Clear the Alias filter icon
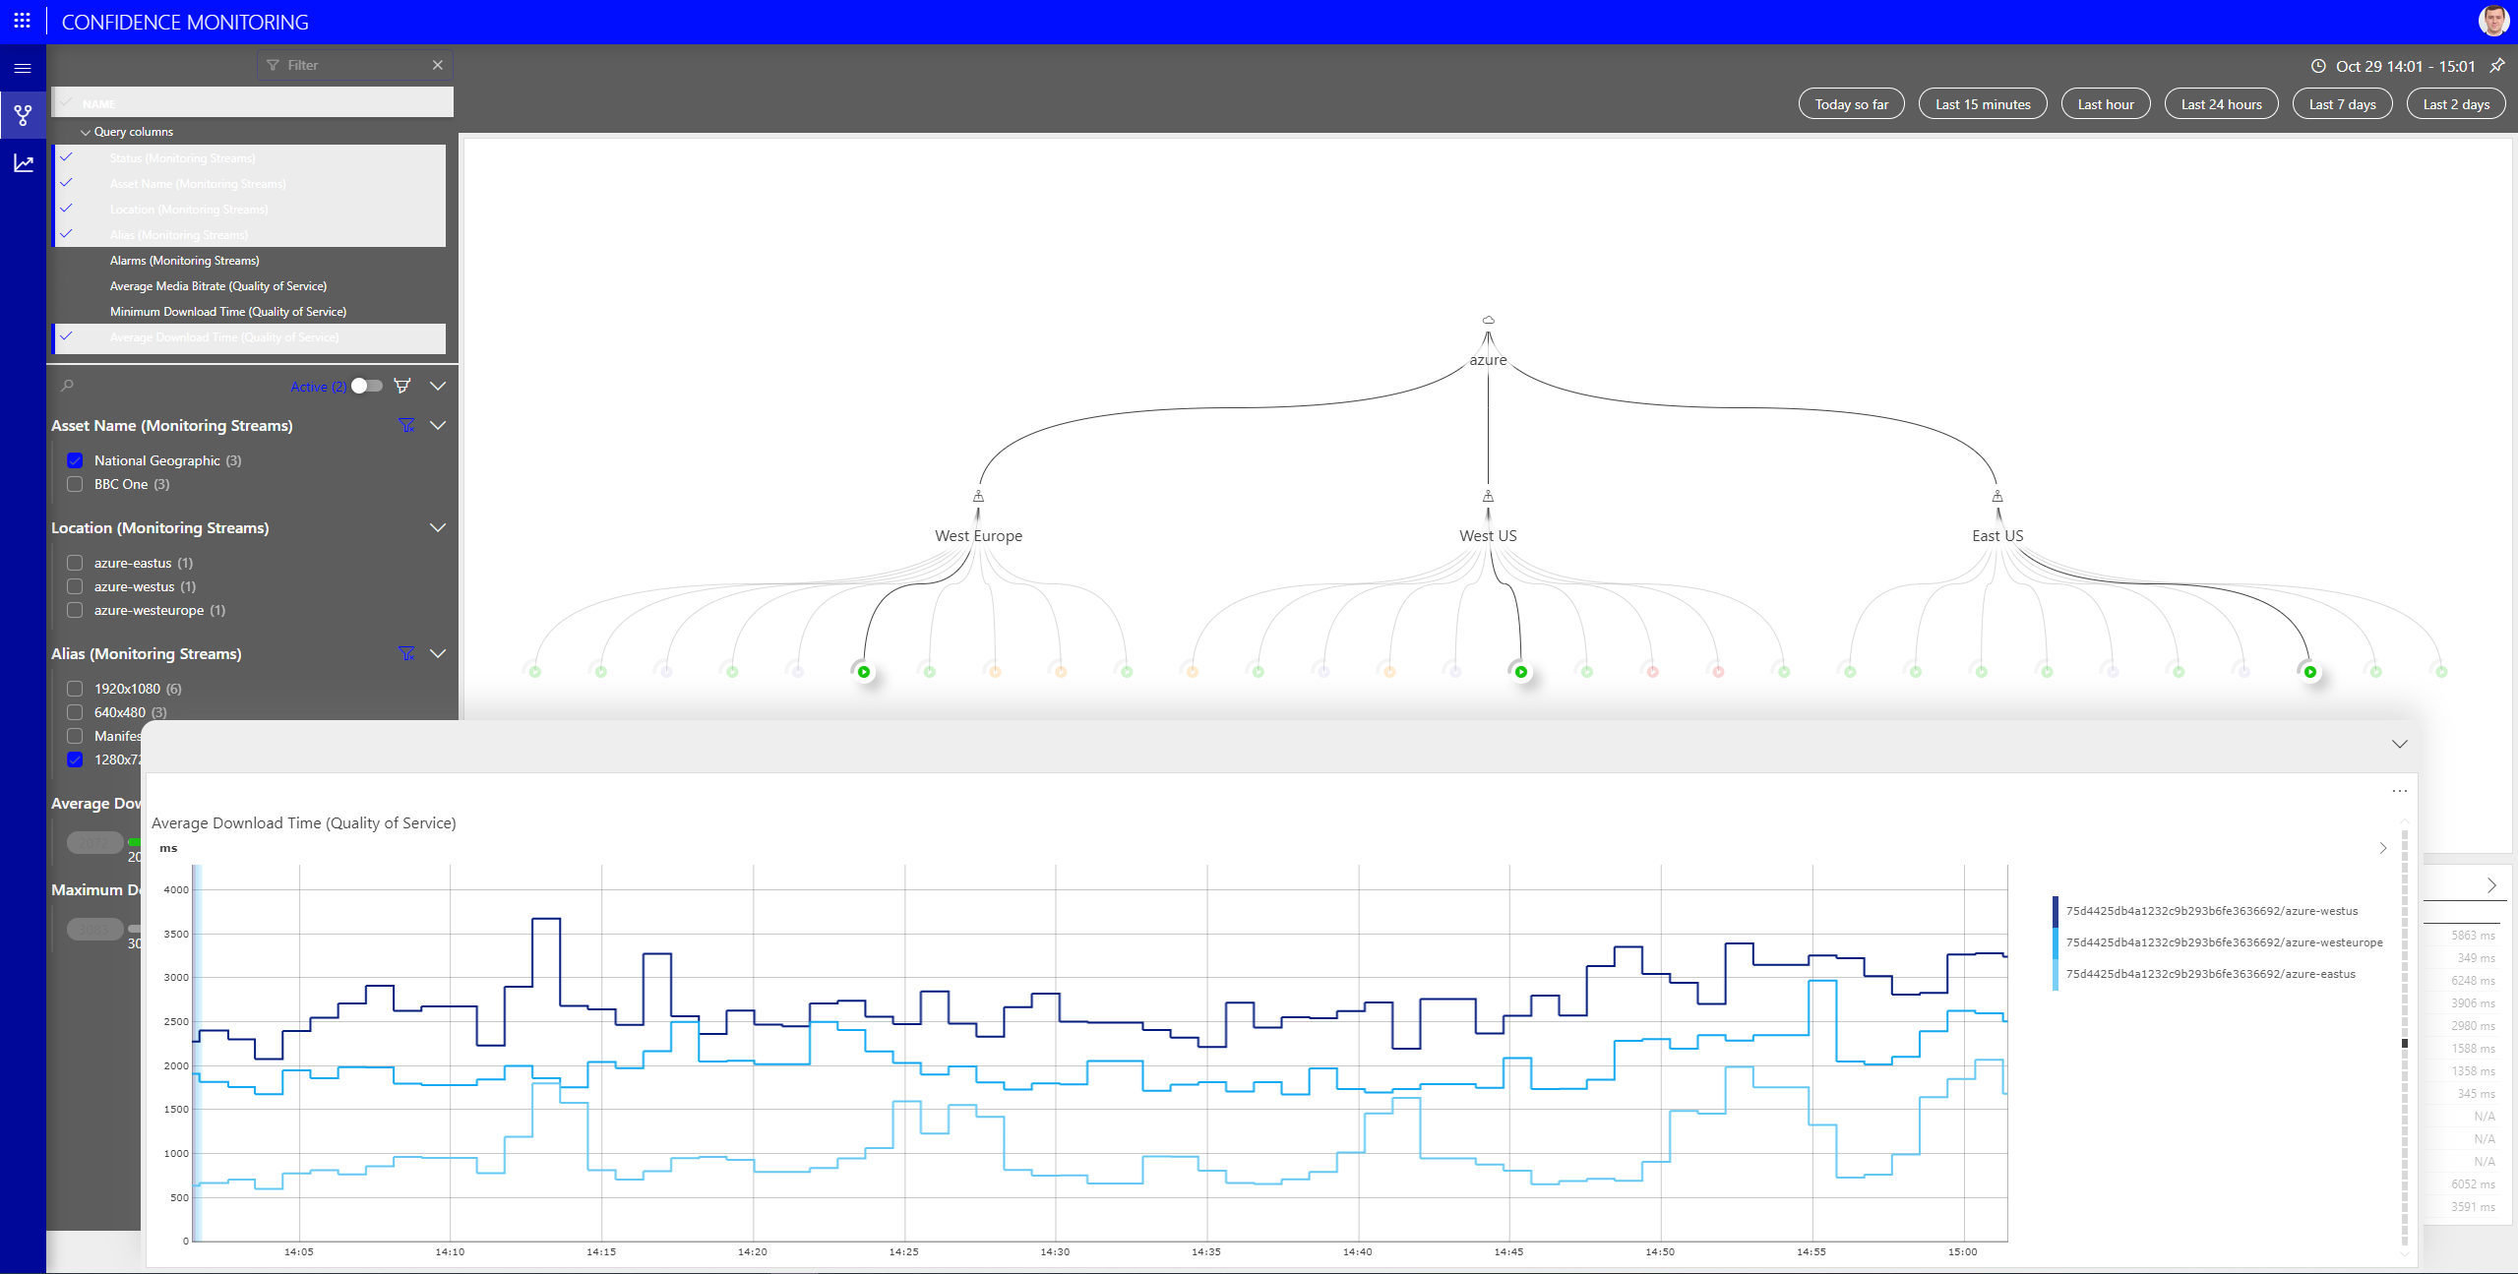The image size is (2518, 1274). pyautogui.click(x=406, y=653)
